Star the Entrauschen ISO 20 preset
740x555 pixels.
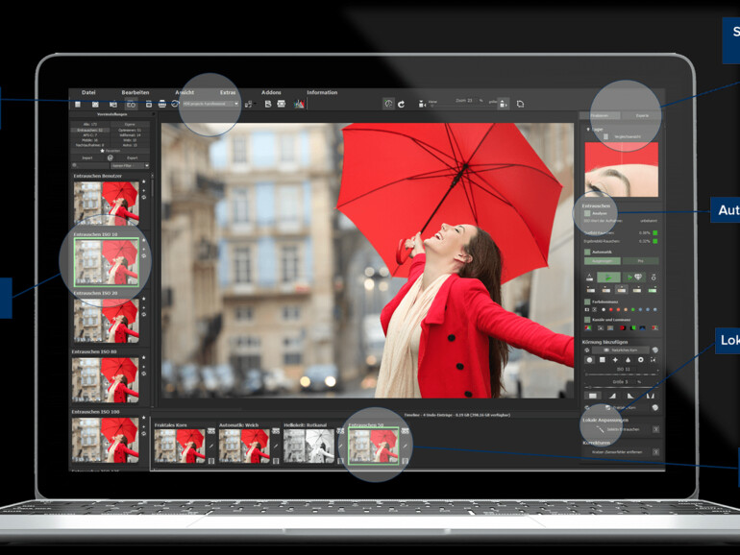pyautogui.click(x=144, y=299)
